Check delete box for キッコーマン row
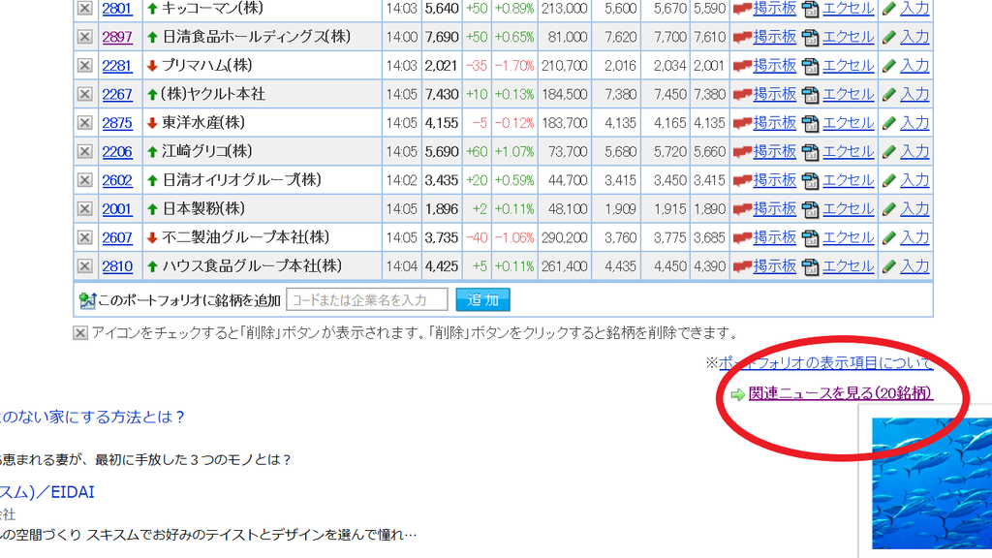Screen dimensions: 992x558 point(85,8)
